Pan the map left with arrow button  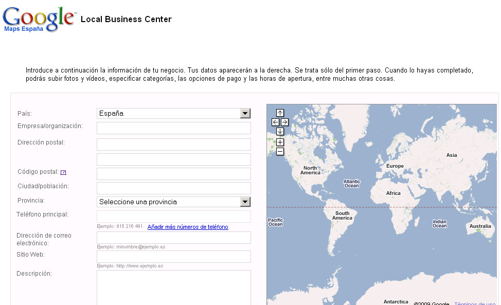[x=275, y=122]
